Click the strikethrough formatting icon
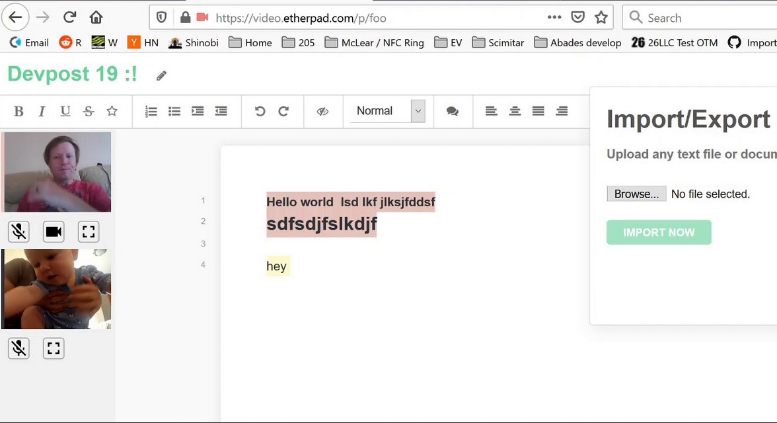This screenshot has width=777, height=423. click(x=89, y=111)
